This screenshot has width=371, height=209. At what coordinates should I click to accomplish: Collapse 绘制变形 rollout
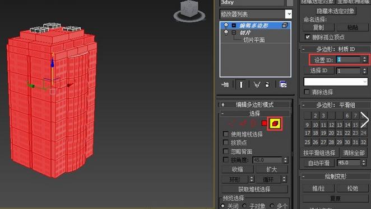[336, 176]
